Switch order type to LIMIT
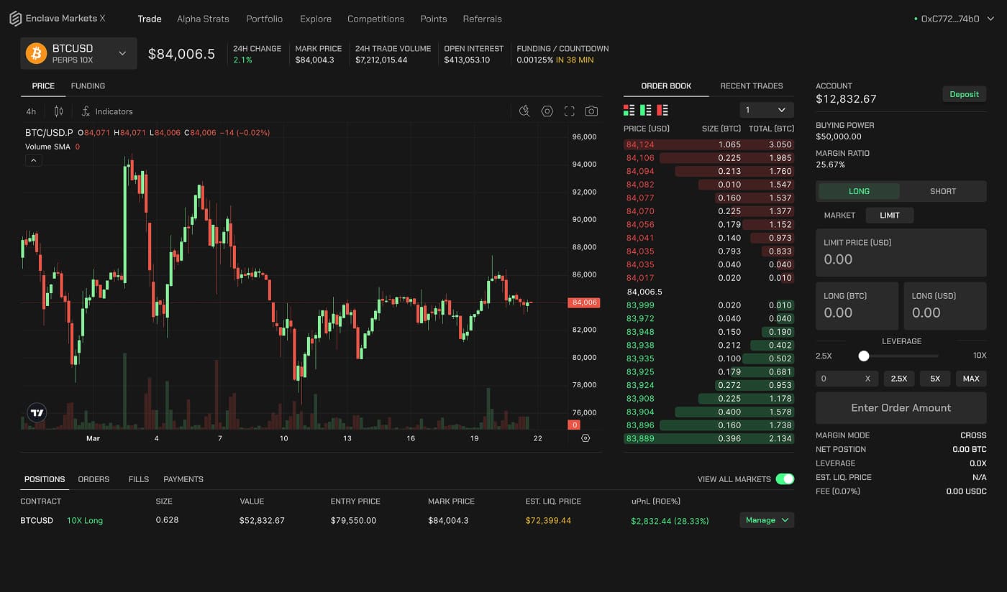The height and width of the screenshot is (592, 1007). click(x=890, y=216)
